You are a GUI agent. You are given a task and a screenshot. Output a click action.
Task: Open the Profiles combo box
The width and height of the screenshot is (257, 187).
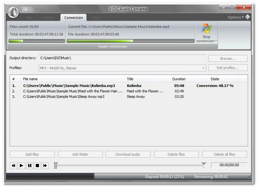tap(122, 68)
